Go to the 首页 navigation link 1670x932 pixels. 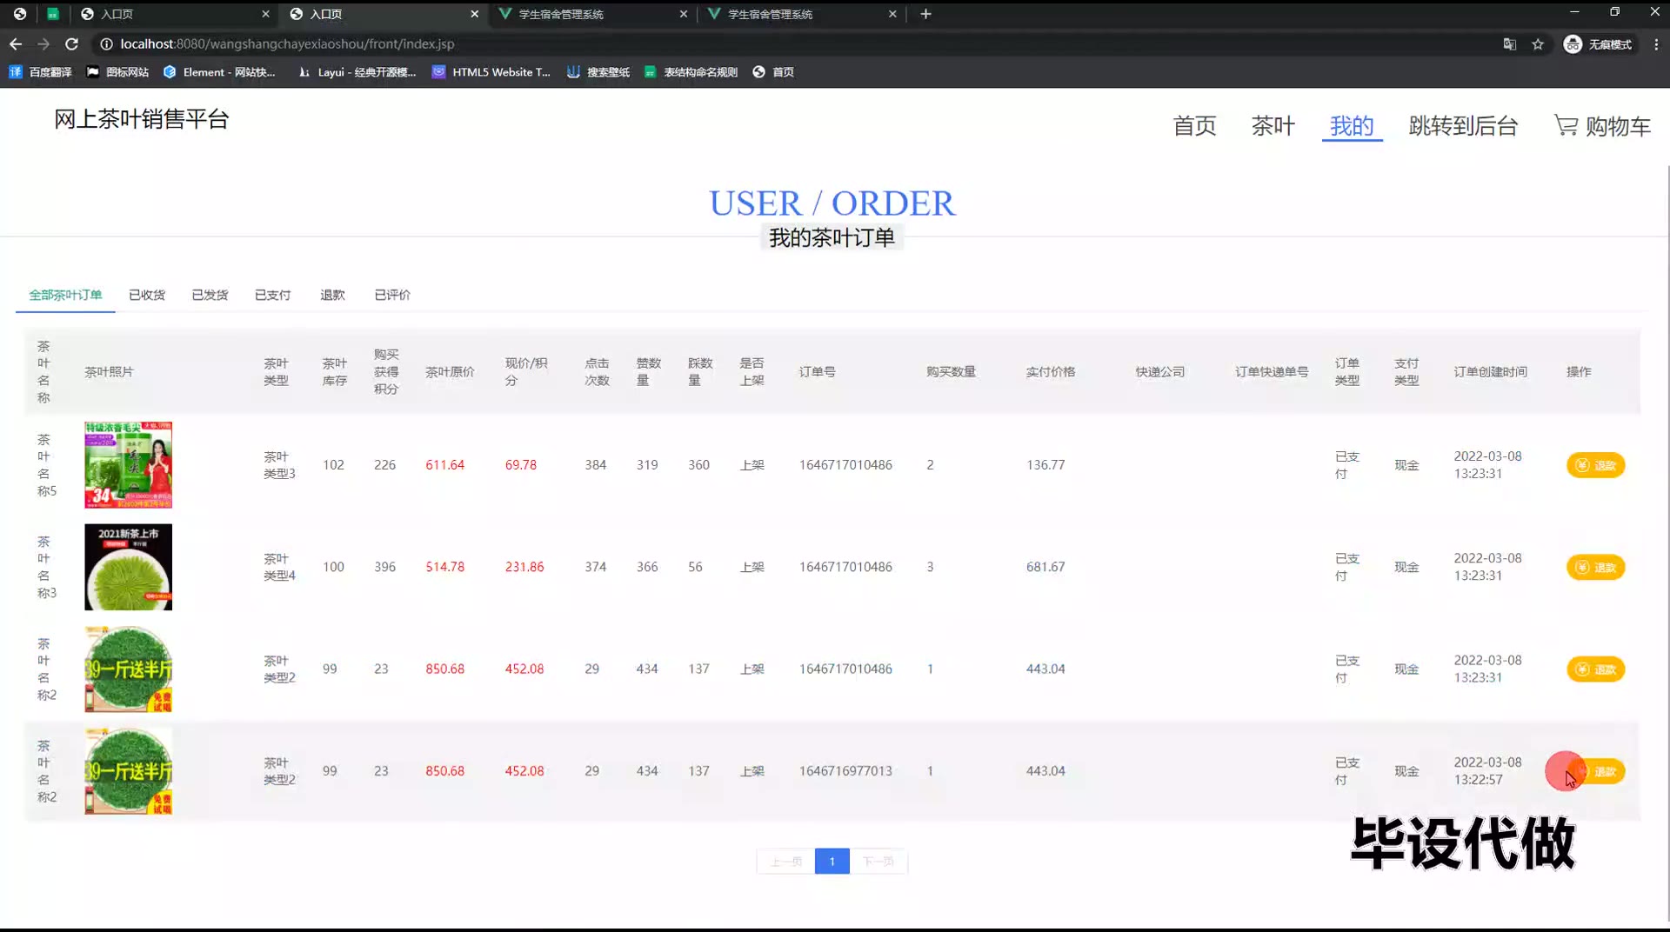coord(1194,126)
